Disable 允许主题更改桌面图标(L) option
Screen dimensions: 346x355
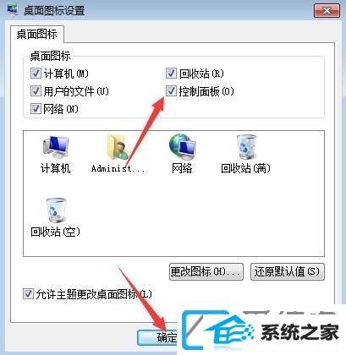pyautogui.click(x=28, y=294)
